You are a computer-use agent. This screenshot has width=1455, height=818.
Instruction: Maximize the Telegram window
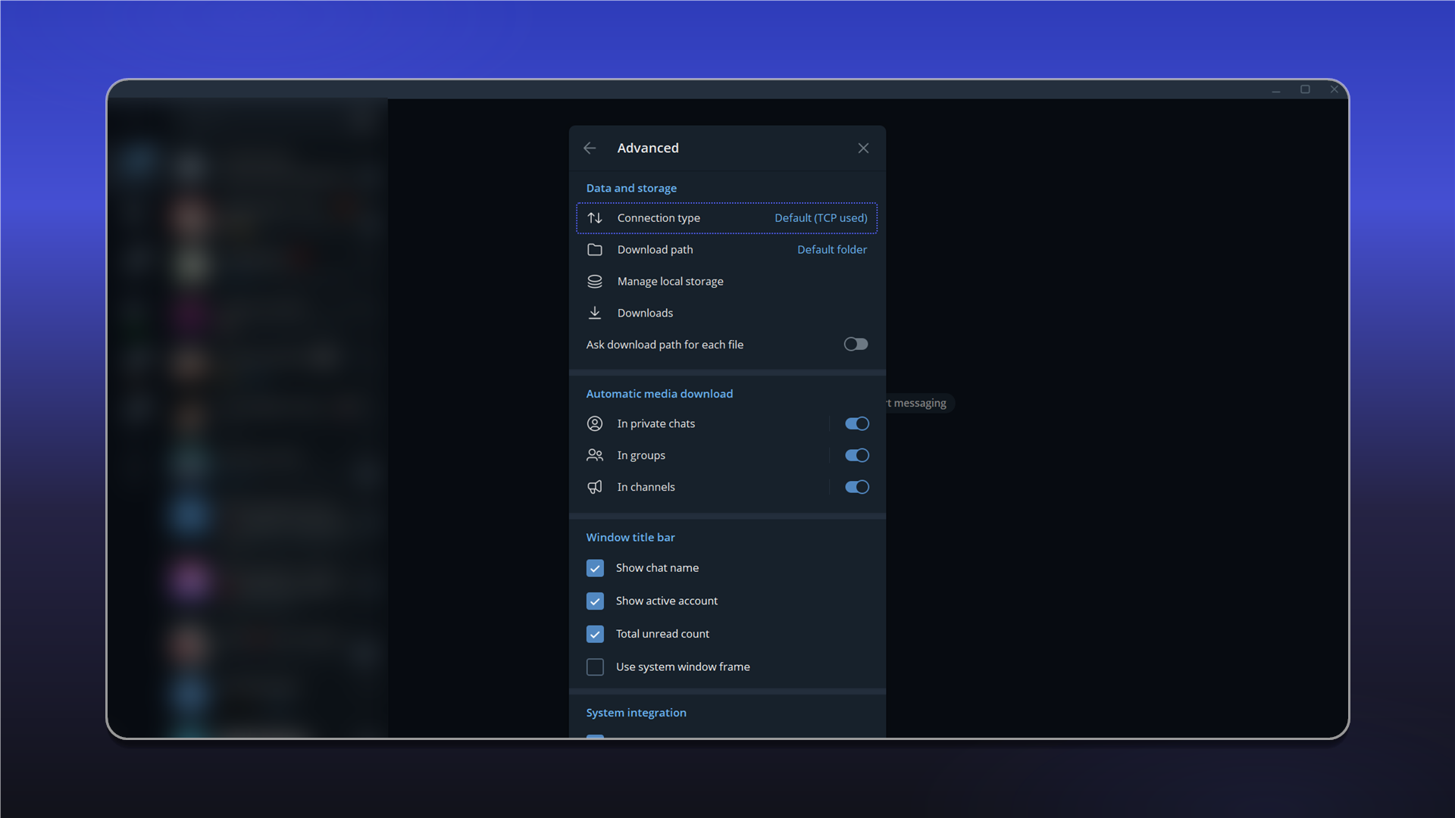coord(1305,89)
